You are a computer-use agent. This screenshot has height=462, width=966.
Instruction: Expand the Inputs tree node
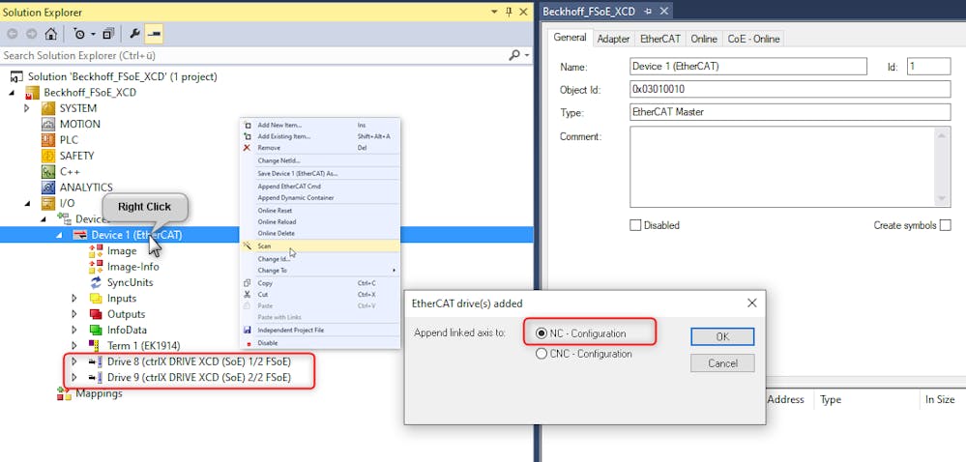click(x=74, y=298)
